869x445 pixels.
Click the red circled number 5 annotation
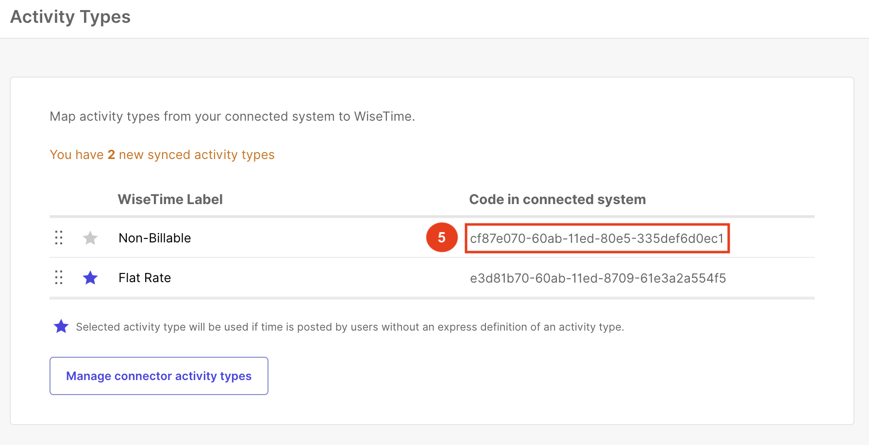[x=442, y=238]
